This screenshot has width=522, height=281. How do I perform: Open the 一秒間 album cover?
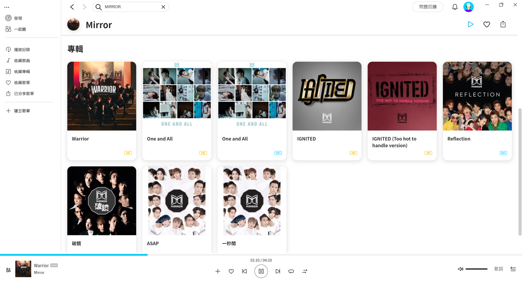click(x=252, y=201)
